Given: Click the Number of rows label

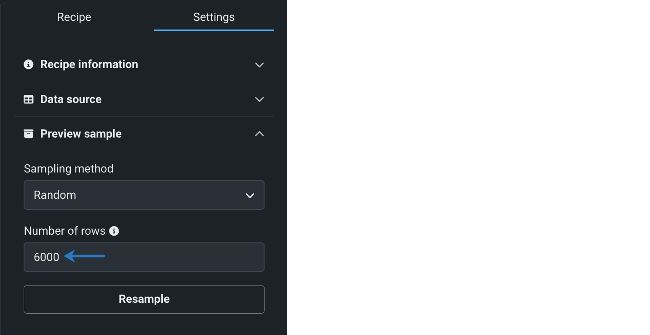Looking at the screenshot, I should pos(65,231).
